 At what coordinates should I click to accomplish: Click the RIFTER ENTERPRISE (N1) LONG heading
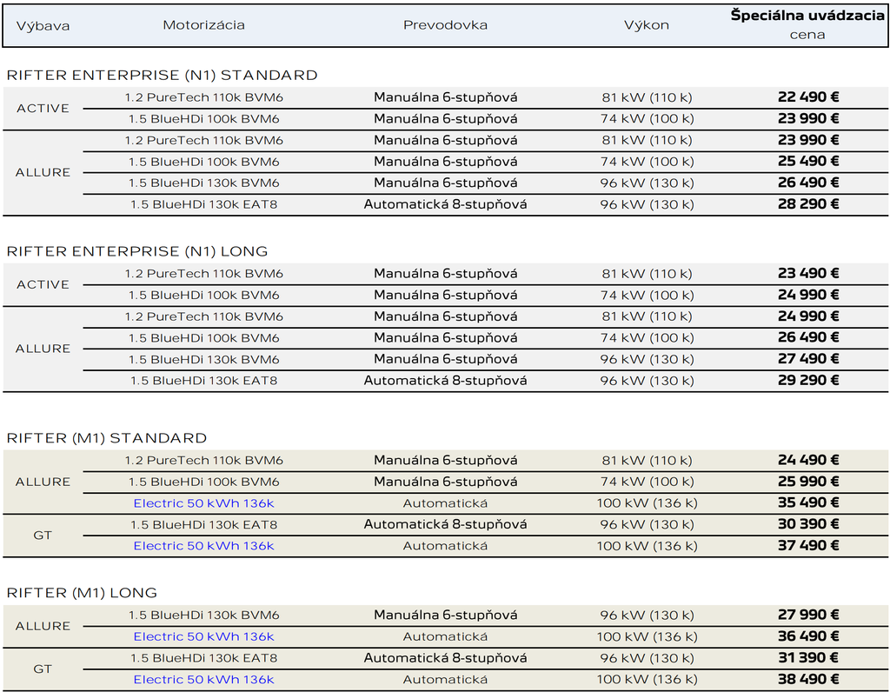coord(137,251)
